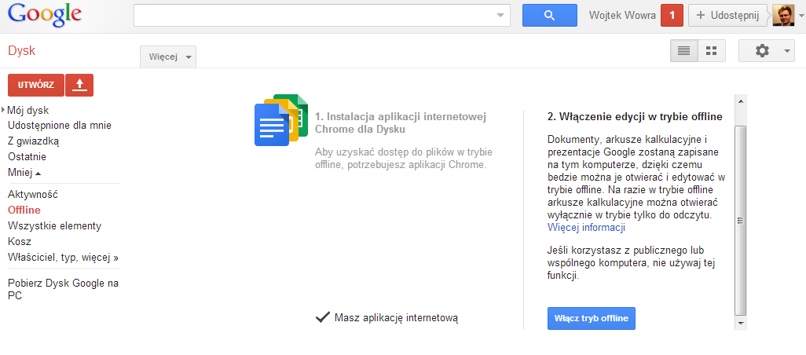Open Z gwiazdką items

click(34, 141)
